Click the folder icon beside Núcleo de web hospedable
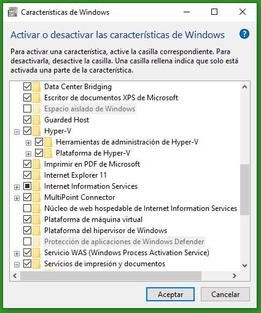 (x=37, y=208)
